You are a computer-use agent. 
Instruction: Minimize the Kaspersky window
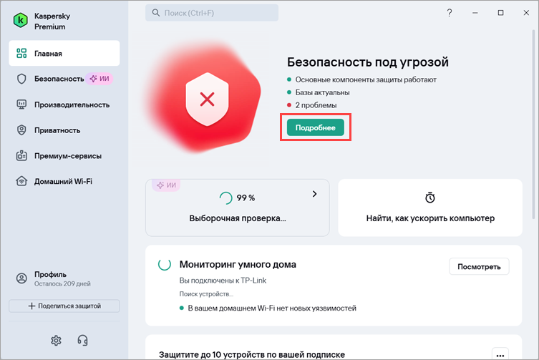click(x=475, y=13)
